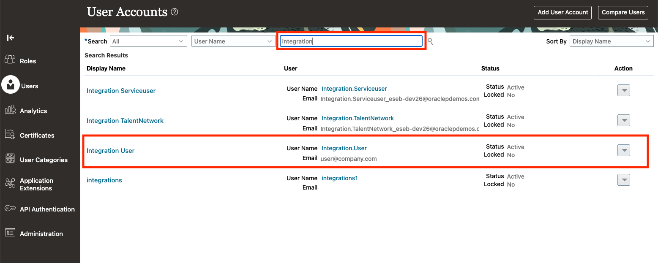The width and height of the screenshot is (658, 263).
Task: Select the Users sidebar icon
Action: point(10,84)
